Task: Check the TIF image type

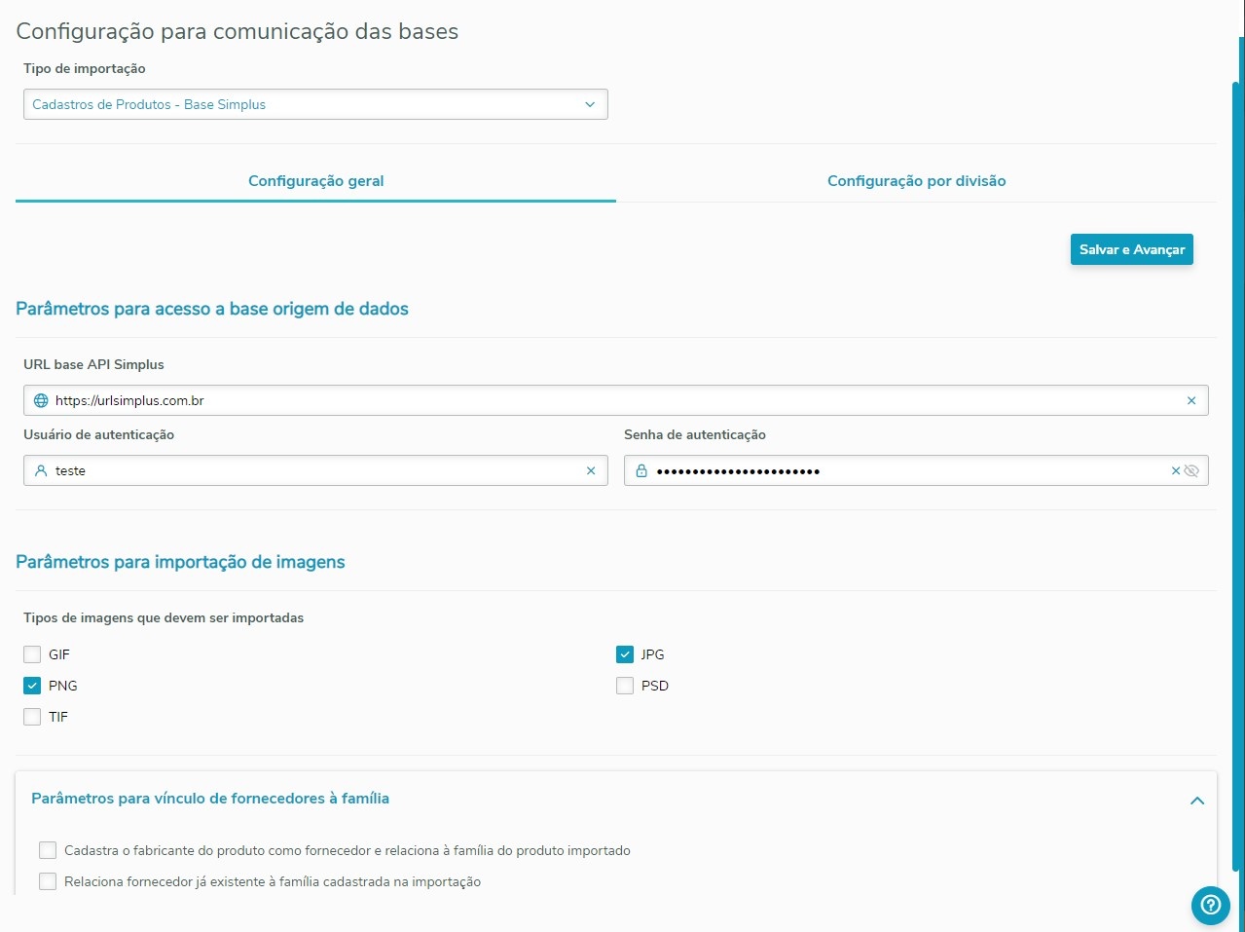Action: [32, 717]
